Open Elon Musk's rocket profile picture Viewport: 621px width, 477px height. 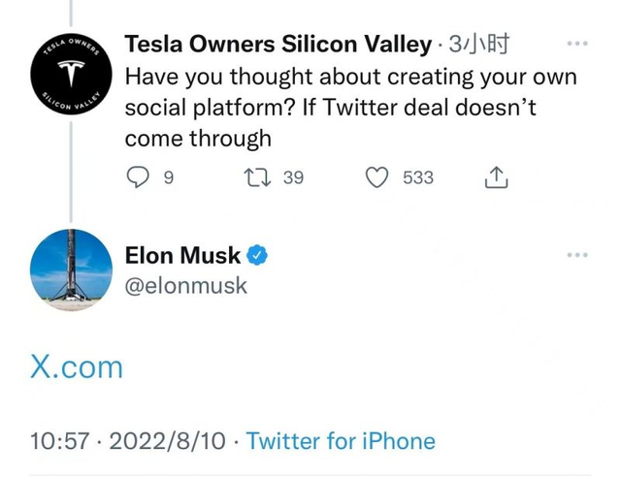tap(72, 270)
